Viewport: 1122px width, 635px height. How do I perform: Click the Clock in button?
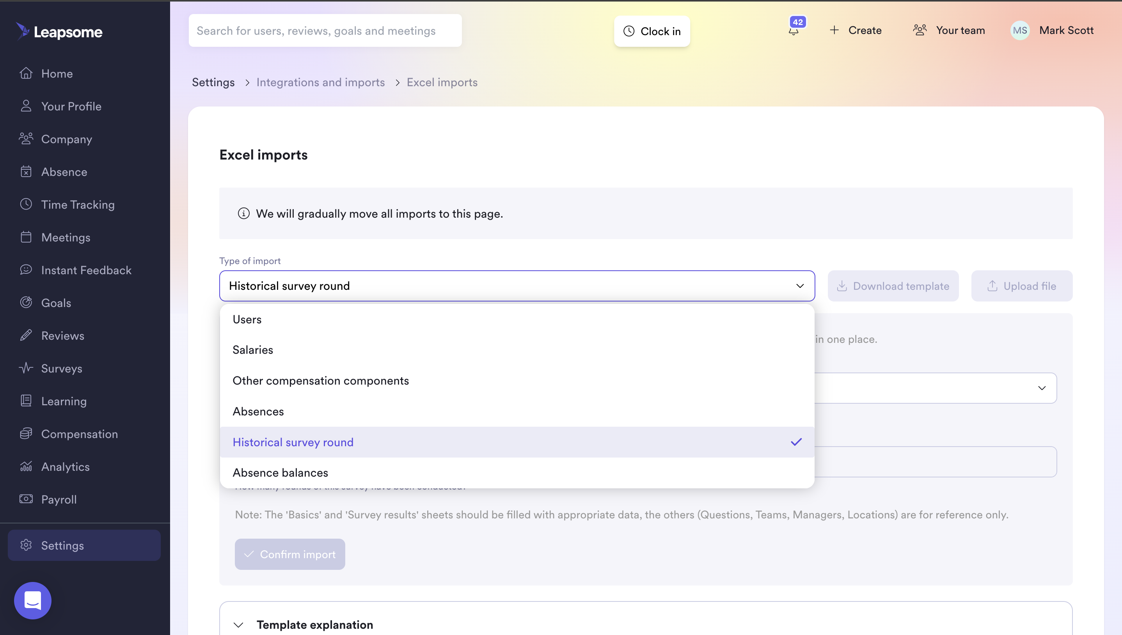coord(652,32)
